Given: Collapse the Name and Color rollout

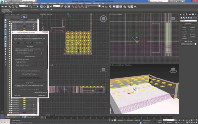Looking at the screenshot, I should [188, 41].
